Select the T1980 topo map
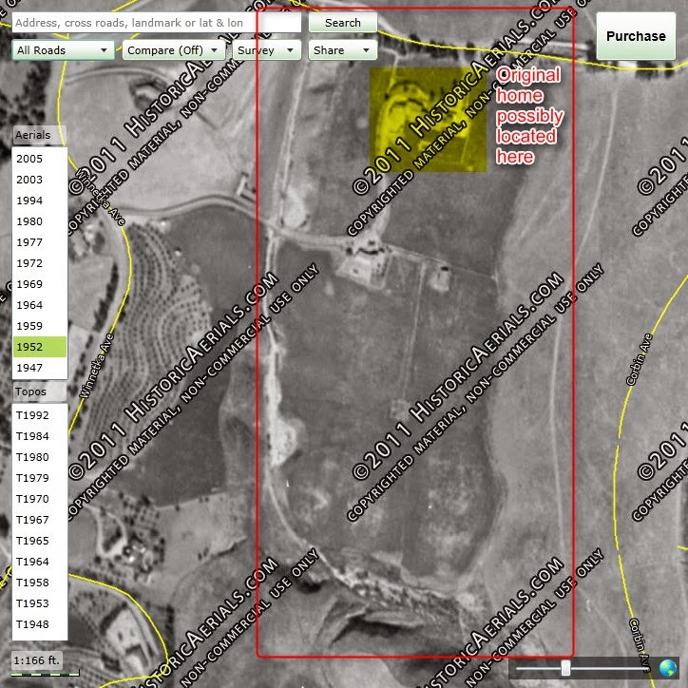 click(x=40, y=457)
